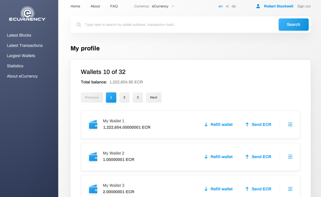
Task: Refill wallet for My Wallet 3
Action: click(218, 189)
